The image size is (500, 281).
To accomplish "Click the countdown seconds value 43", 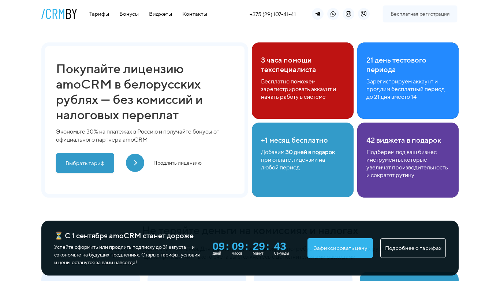I will tap(280, 246).
